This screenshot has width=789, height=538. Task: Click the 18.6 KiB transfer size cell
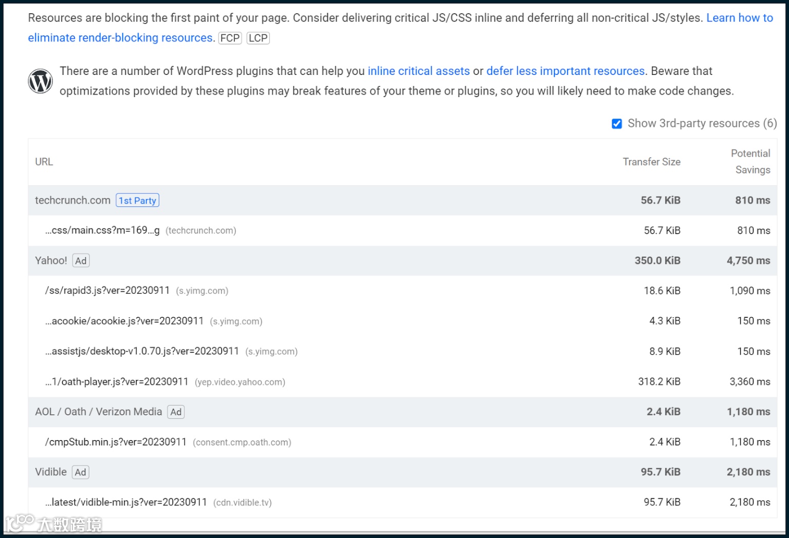coord(662,291)
